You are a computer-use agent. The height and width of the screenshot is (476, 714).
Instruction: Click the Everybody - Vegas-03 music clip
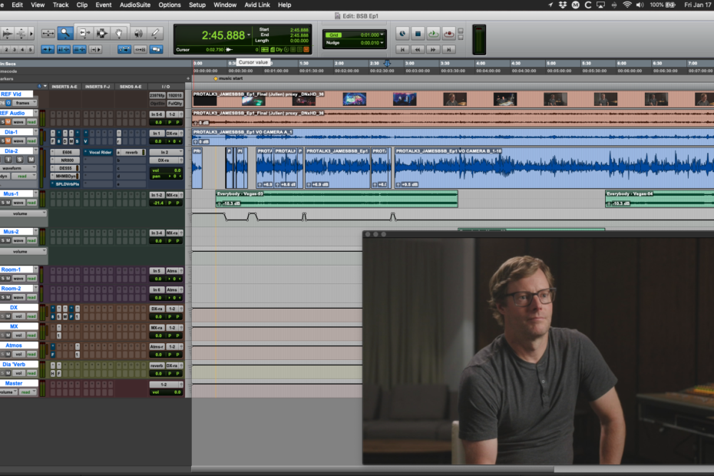(x=336, y=199)
